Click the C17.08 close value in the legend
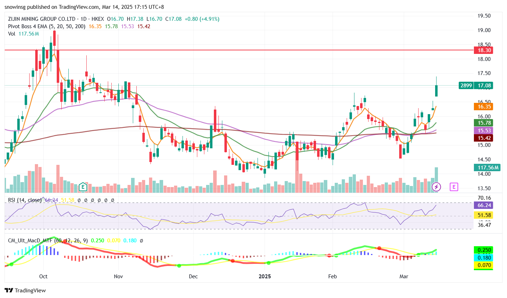The height and width of the screenshot is (298, 507). (174, 19)
